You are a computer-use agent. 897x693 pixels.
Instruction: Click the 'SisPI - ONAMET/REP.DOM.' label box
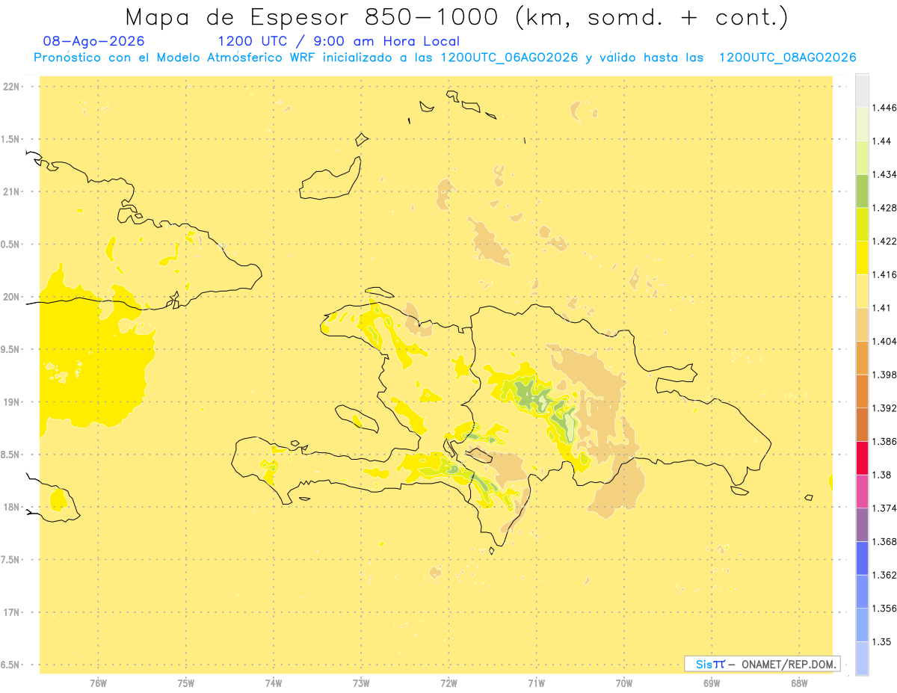click(762, 664)
